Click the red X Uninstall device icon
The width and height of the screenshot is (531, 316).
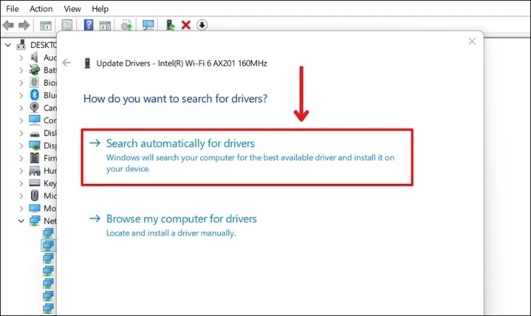click(186, 25)
